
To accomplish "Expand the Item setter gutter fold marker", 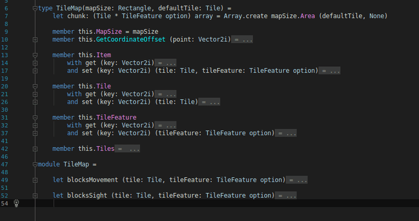I will (x=35, y=71).
